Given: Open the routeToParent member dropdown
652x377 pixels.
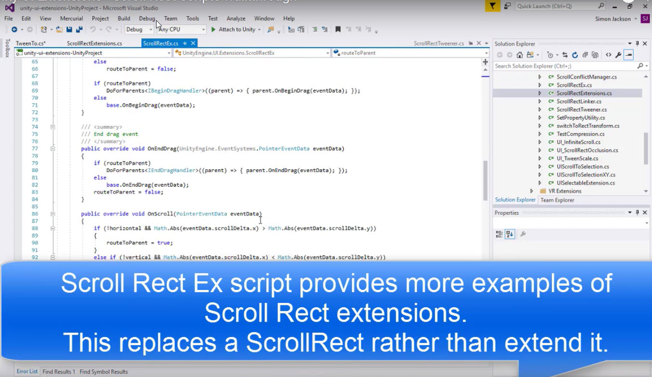Looking at the screenshot, I should tap(410, 53).
